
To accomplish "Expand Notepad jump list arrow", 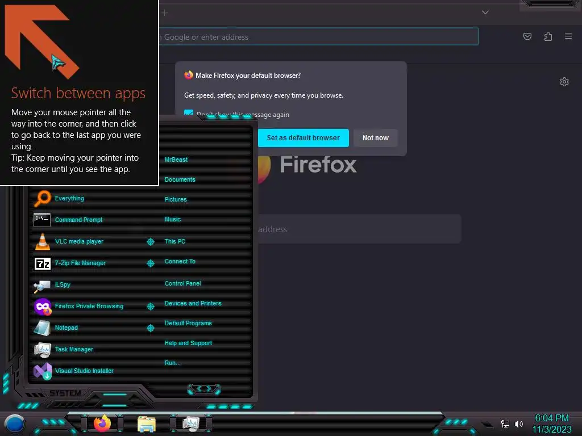I will [x=151, y=328].
